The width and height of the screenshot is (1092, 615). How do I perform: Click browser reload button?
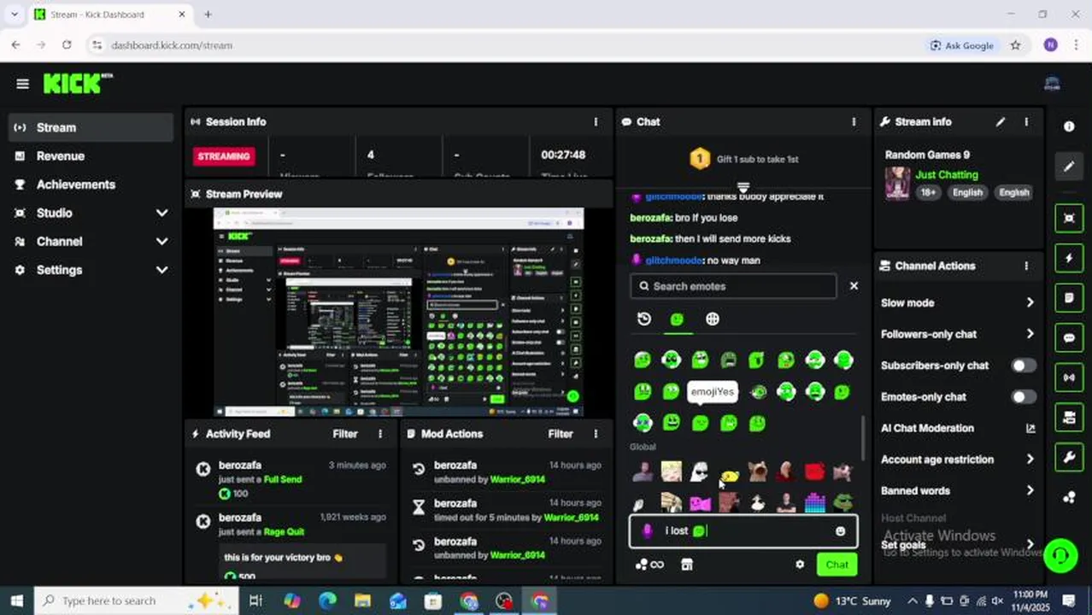click(x=67, y=45)
